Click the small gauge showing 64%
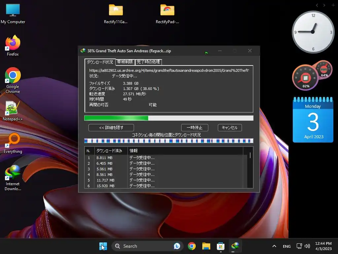This screenshot has width=338, height=254. pyautogui.click(x=324, y=69)
